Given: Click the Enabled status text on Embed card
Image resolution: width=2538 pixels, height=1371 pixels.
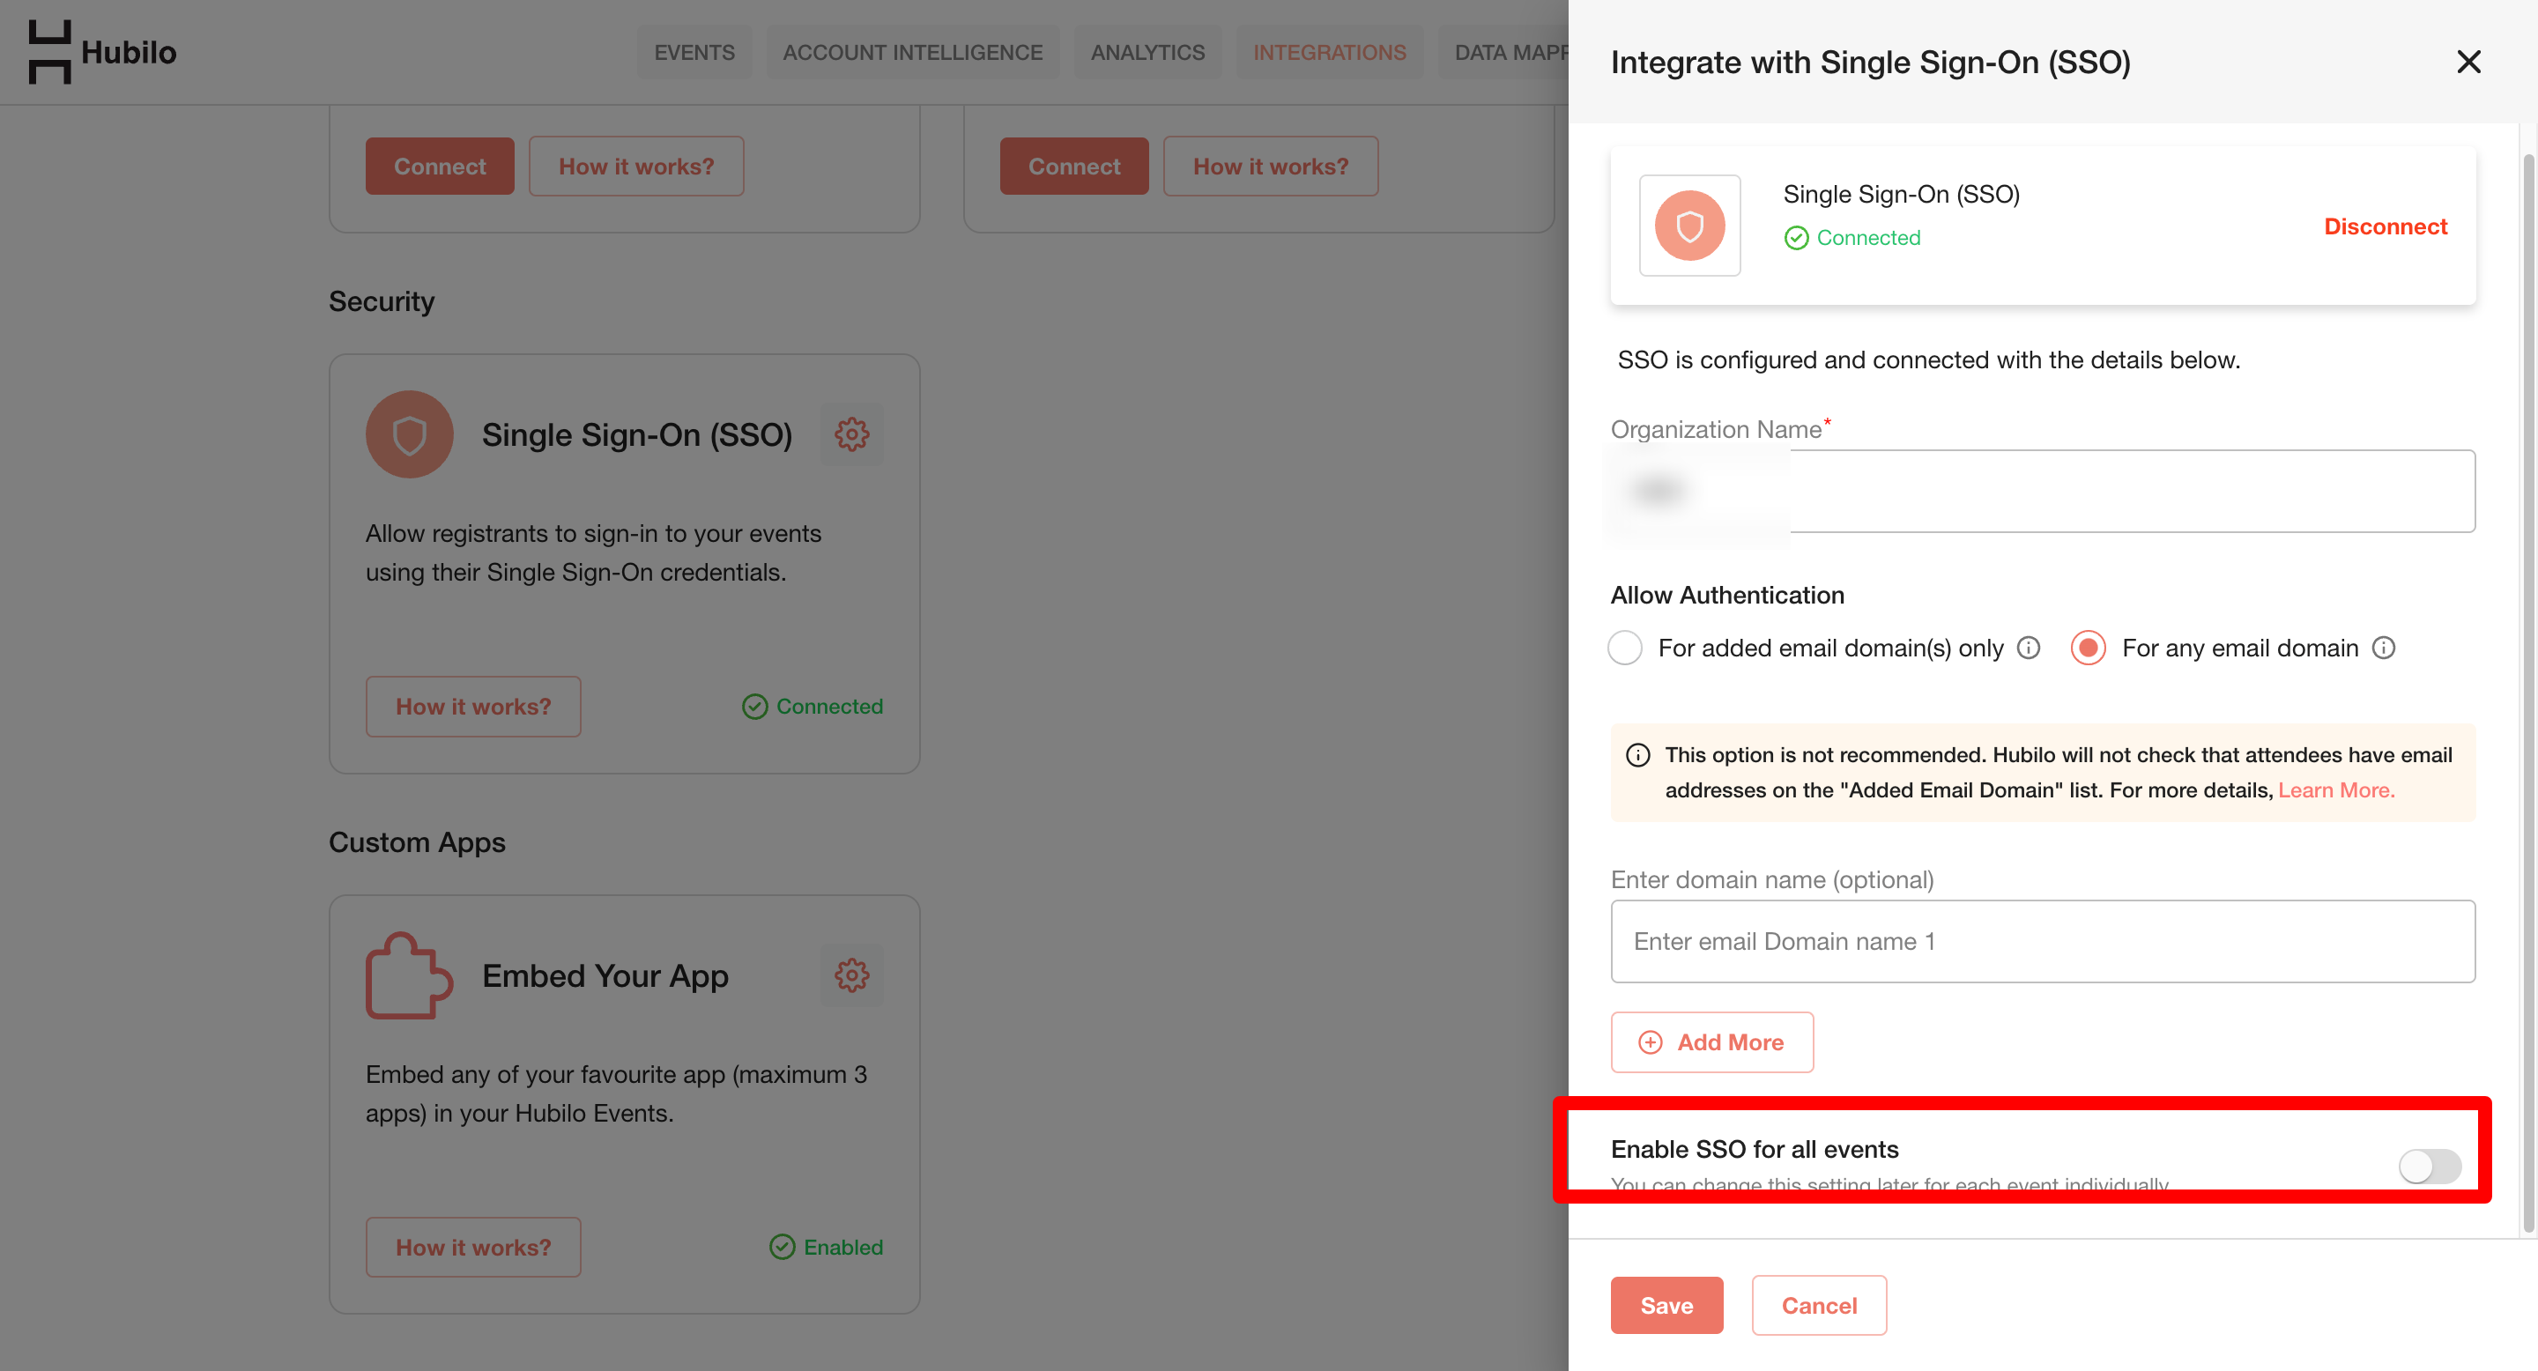Looking at the screenshot, I should click(842, 1247).
